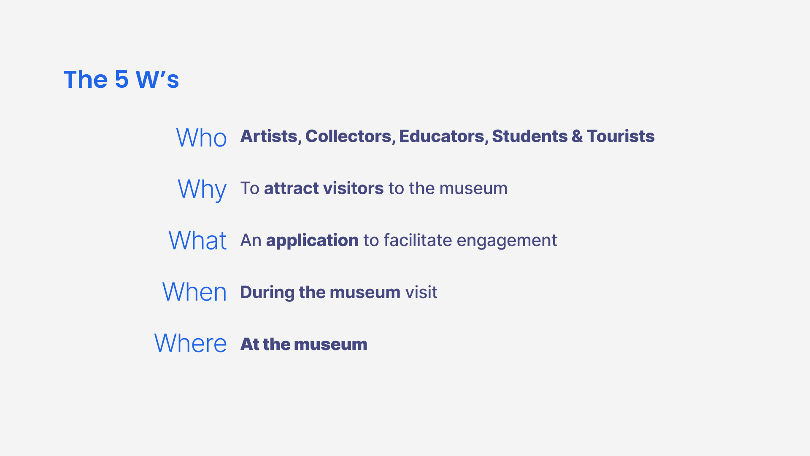Select the 'What' label
Image resolution: width=810 pixels, height=456 pixels.
pos(197,241)
